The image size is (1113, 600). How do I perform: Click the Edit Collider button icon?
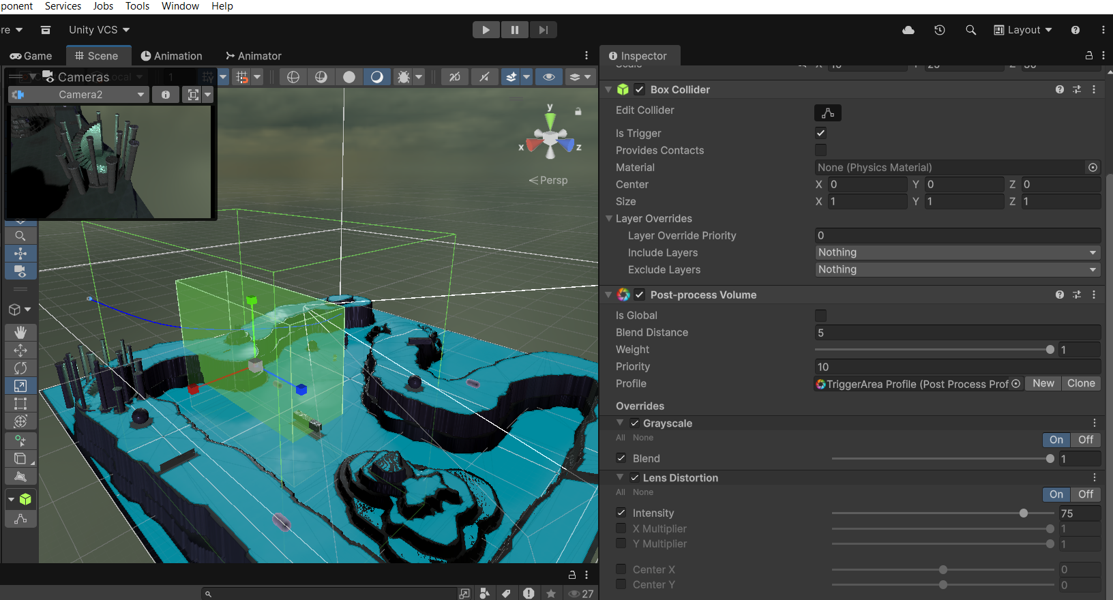827,113
